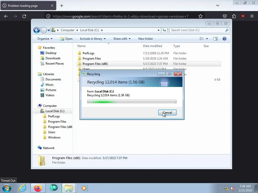This screenshot has width=258, height=193.
Task: Click the Save to Pocket icon
Action: pyautogui.click(x=224, y=16)
